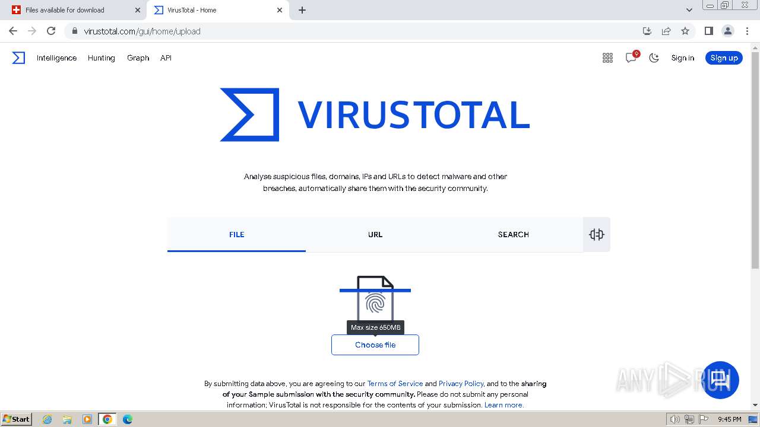Click the browser forward arrow
Image resolution: width=760 pixels, height=427 pixels.
[32, 31]
